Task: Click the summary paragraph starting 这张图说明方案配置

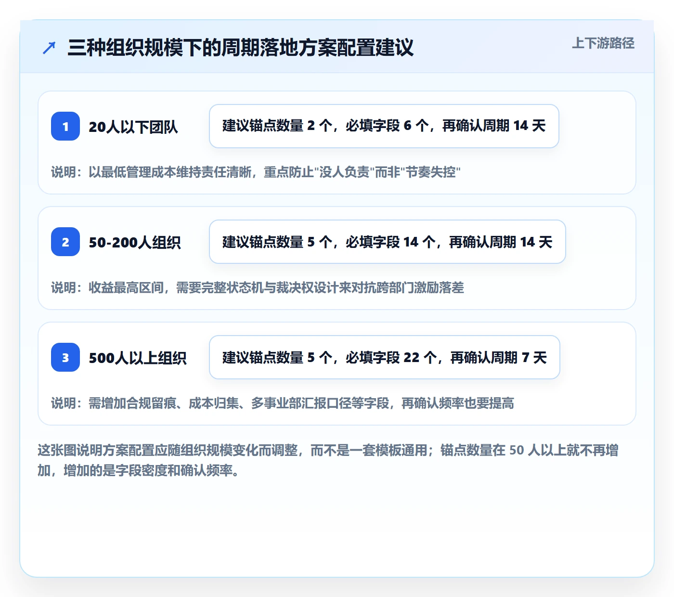Action: [x=328, y=460]
